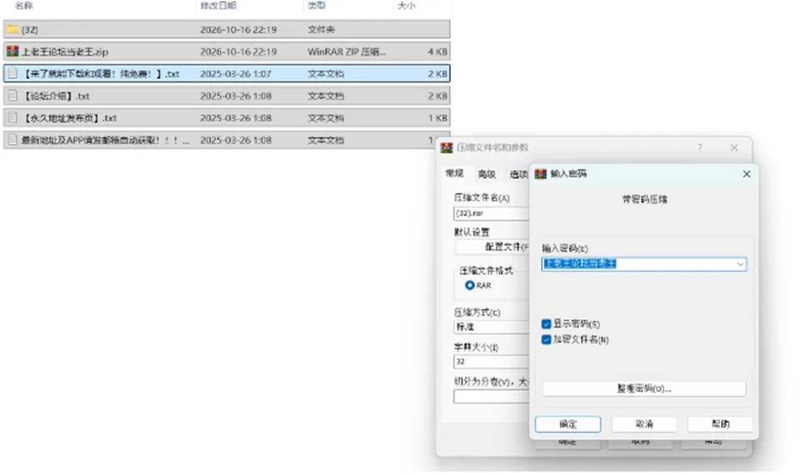Viewport: 800px width, 473px height.
Task: Click the 2025-03-26 1:07 date cell
Action: click(236, 74)
